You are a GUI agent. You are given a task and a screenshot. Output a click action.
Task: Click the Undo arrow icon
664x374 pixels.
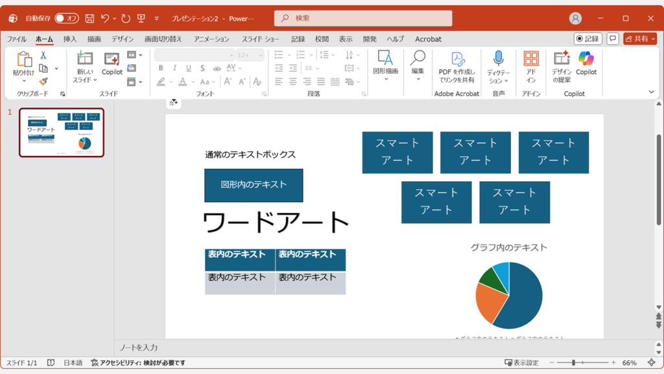106,18
